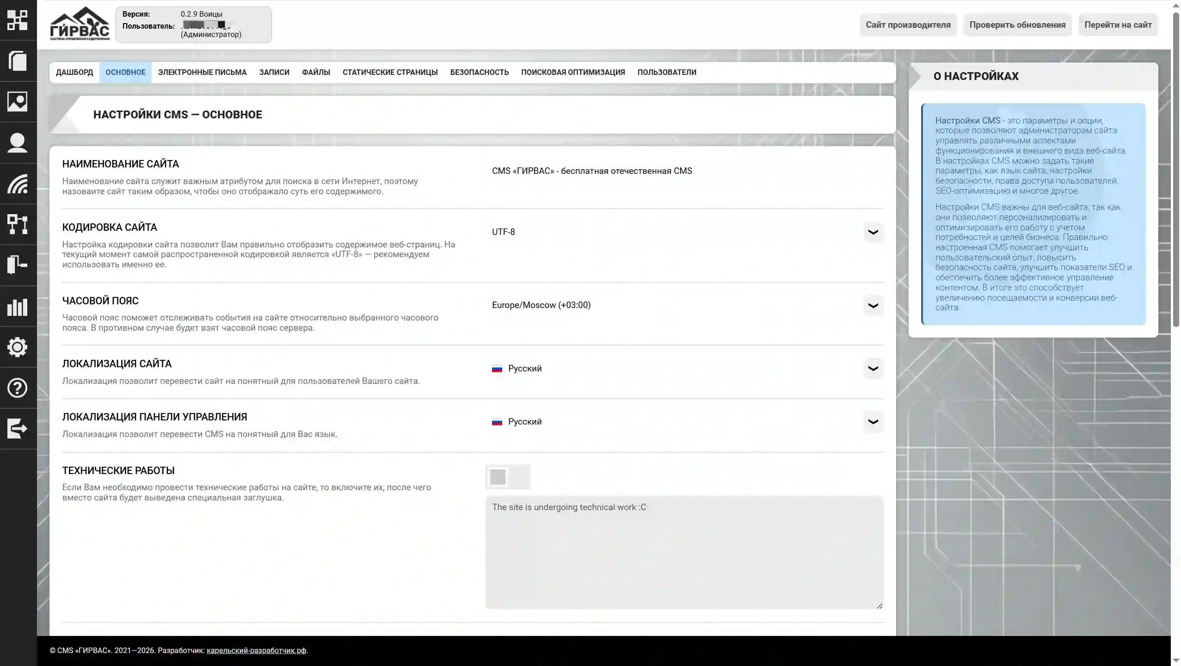
Task: Open the help question mark icon
Action: pos(18,388)
